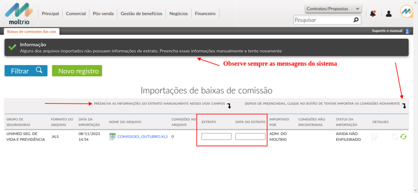Viewport: 418px width, 193px height.
Task: Click the faded icon beside retry arrows
Action: click(x=395, y=137)
